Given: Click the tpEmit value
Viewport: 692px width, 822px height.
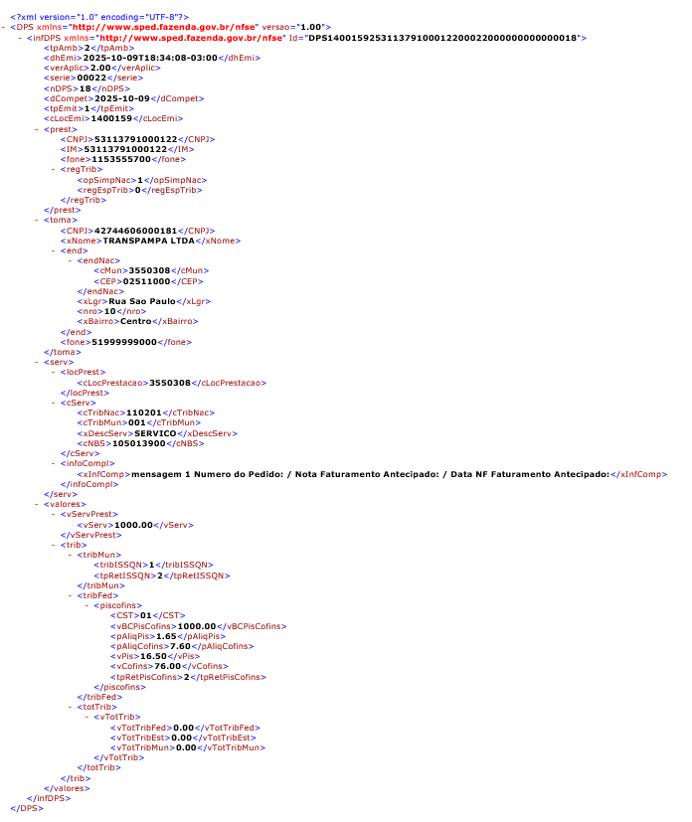Looking at the screenshot, I should [x=87, y=108].
